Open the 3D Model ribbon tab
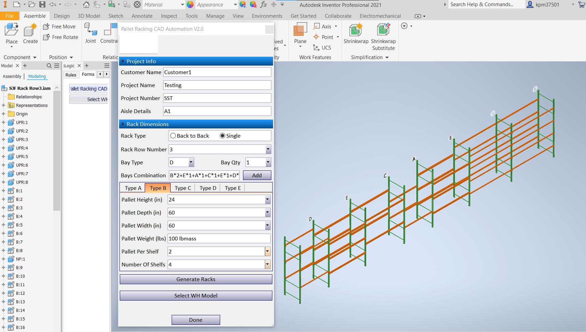This screenshot has height=332, width=586. 89,16
